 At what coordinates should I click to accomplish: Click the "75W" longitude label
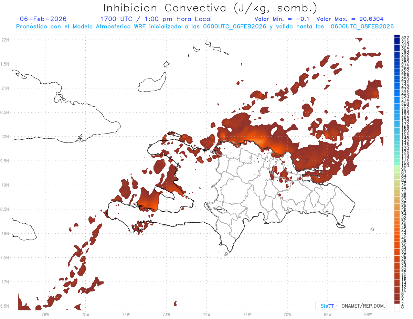(x=86, y=314)
